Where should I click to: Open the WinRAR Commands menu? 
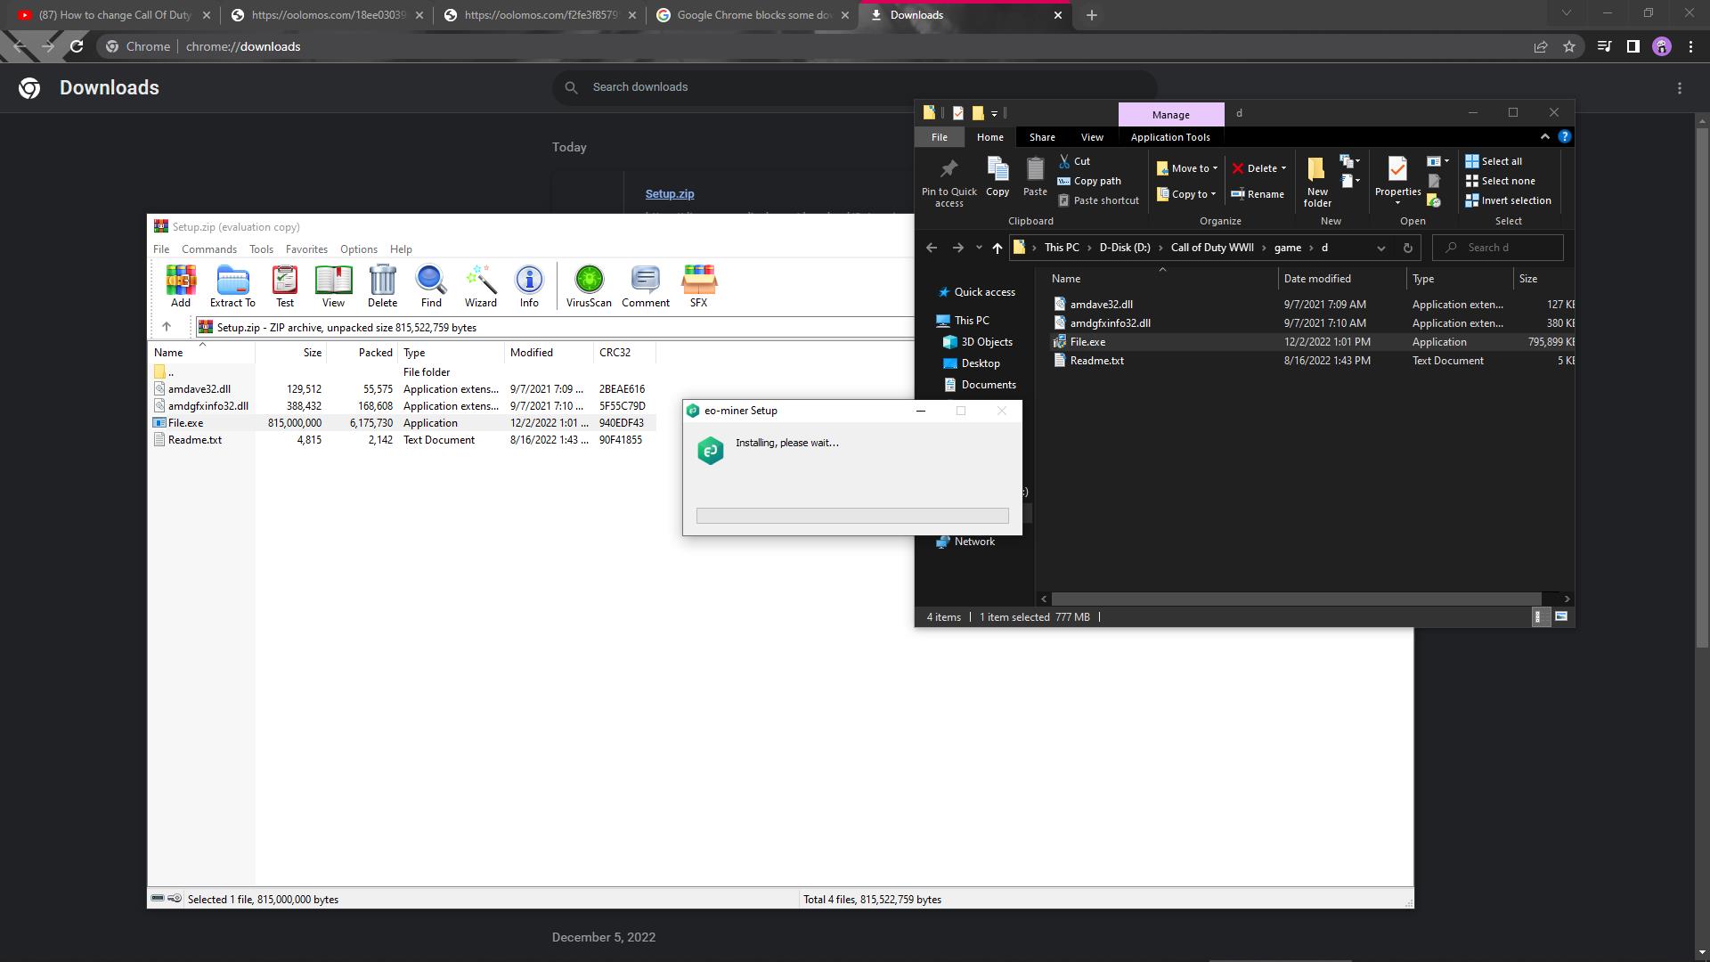point(208,249)
